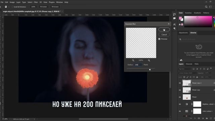Create new group folder icon at bottom
The height and width of the screenshot is (121, 215).
point(207,118)
